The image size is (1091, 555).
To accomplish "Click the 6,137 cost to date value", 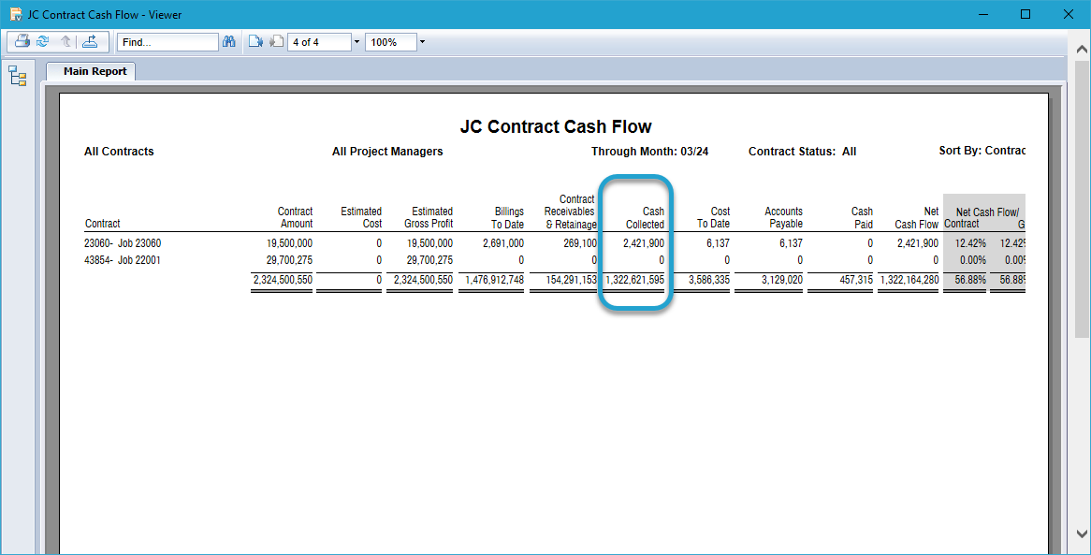I will click(718, 243).
